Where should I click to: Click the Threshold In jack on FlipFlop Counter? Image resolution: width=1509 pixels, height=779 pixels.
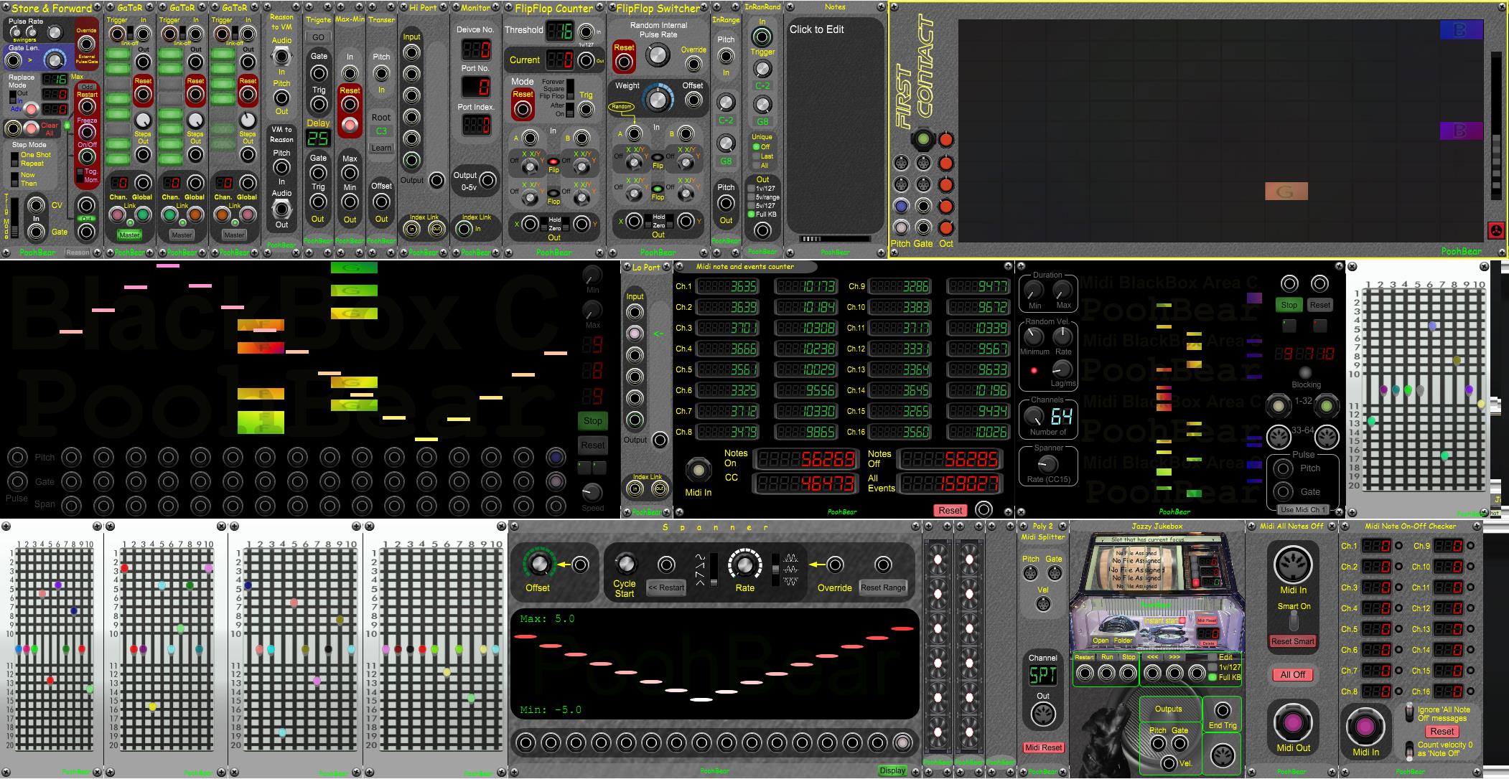(587, 31)
